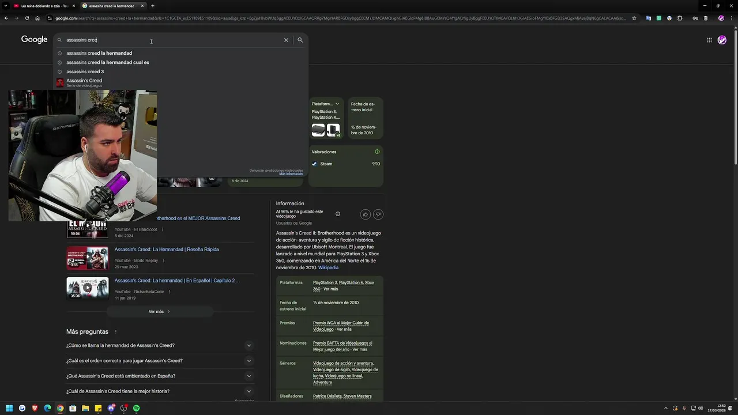738x415 pixels.
Task: Expand '¿Cuál de Assassin's Creed tiene la mejor historia?'
Action: point(160,391)
